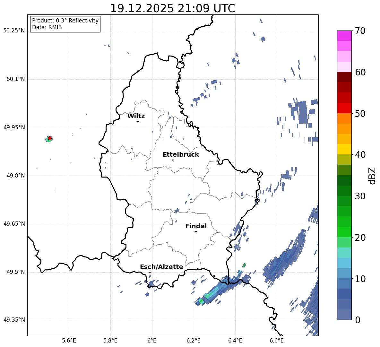Click the 49.95°N latitude label
This screenshot has height=347, width=380.
[x=14, y=127]
